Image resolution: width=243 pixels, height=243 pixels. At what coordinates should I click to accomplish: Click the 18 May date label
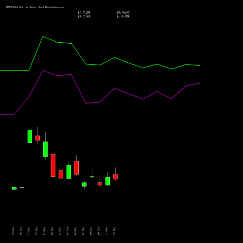coord(83,231)
